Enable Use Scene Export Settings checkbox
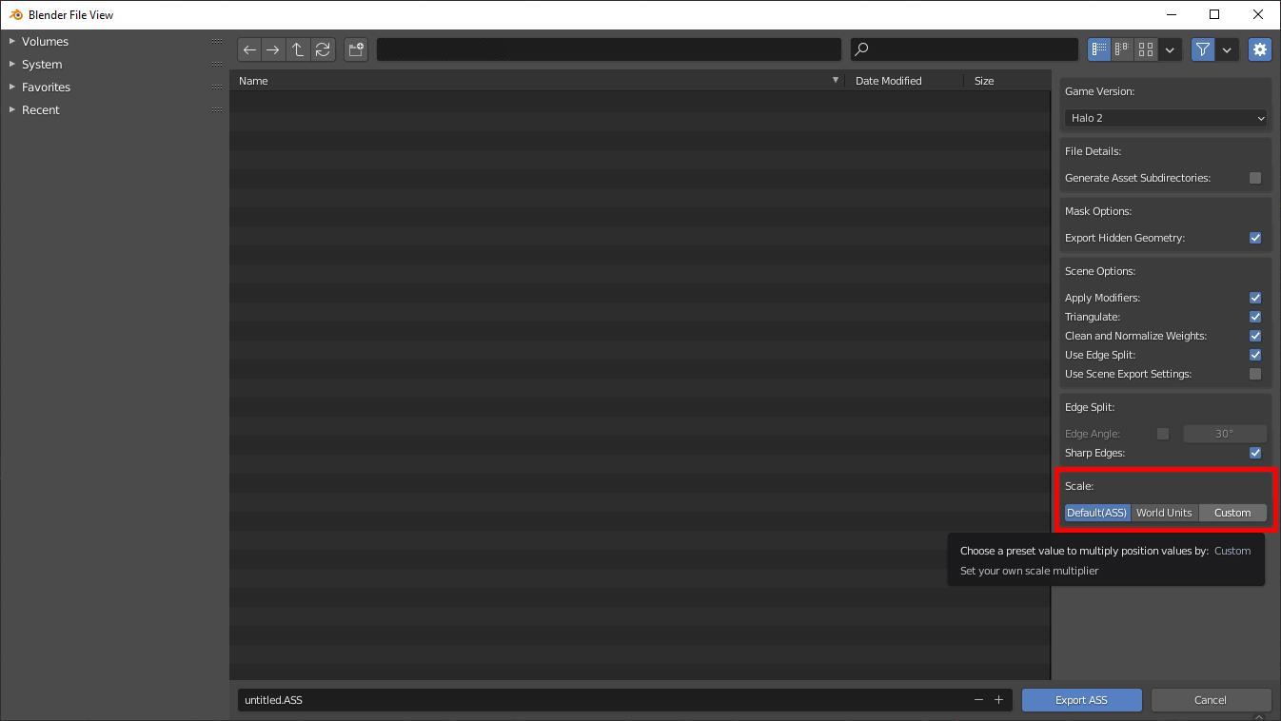1281x721 pixels. 1255,374
